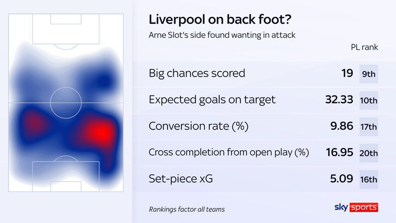Select the "Big chances scored" row label
396x223 pixels.
pyautogui.click(x=197, y=73)
